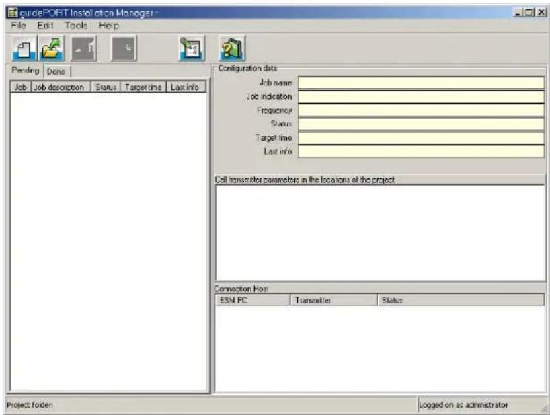
Task: Click the BSM PC column header
Action: [x=253, y=300]
